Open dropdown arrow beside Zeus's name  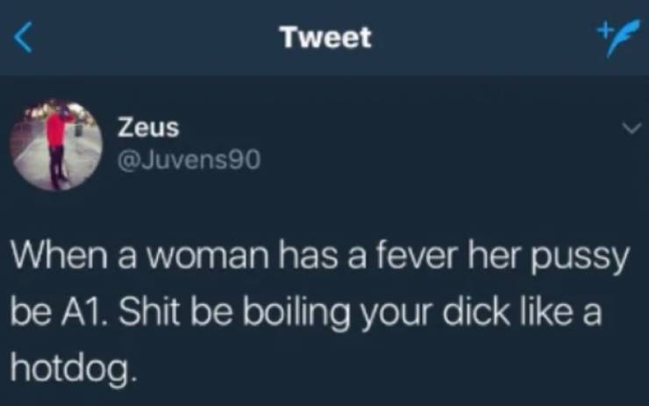631,128
